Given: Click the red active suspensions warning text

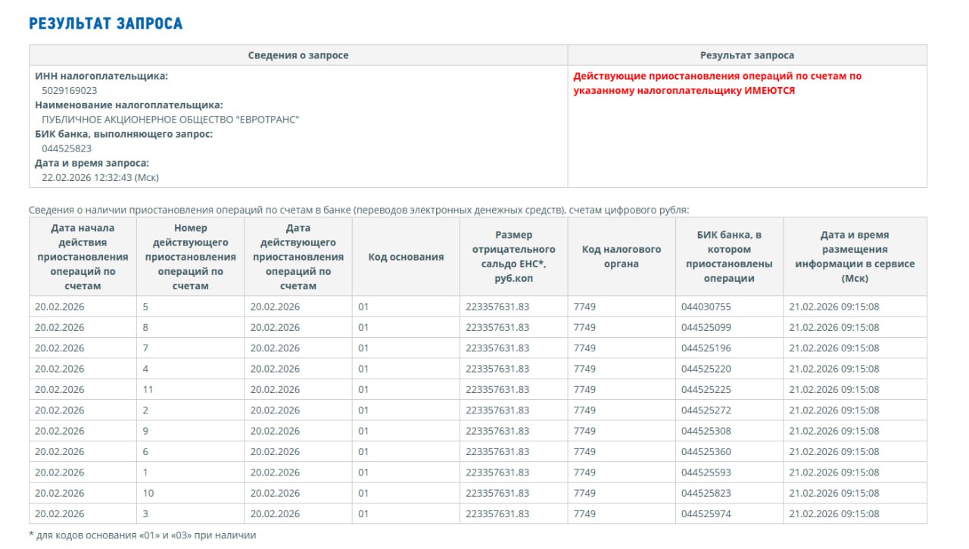Looking at the screenshot, I should tap(717, 83).
